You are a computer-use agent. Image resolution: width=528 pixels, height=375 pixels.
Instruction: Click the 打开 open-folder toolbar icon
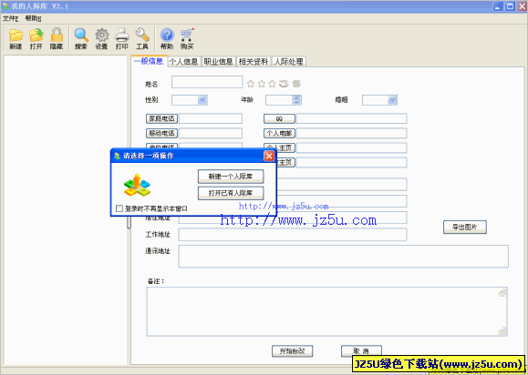click(36, 35)
